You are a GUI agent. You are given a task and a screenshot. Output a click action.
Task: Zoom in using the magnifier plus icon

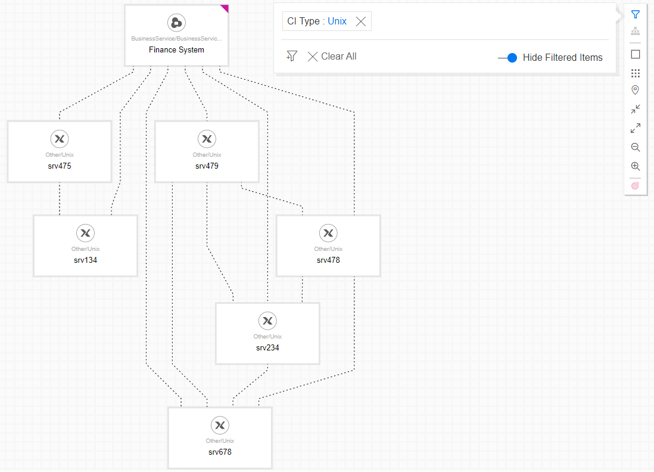635,166
